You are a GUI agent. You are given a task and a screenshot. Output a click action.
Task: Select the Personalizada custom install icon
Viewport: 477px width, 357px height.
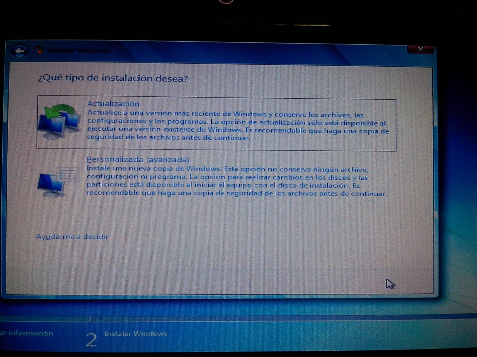coord(58,182)
